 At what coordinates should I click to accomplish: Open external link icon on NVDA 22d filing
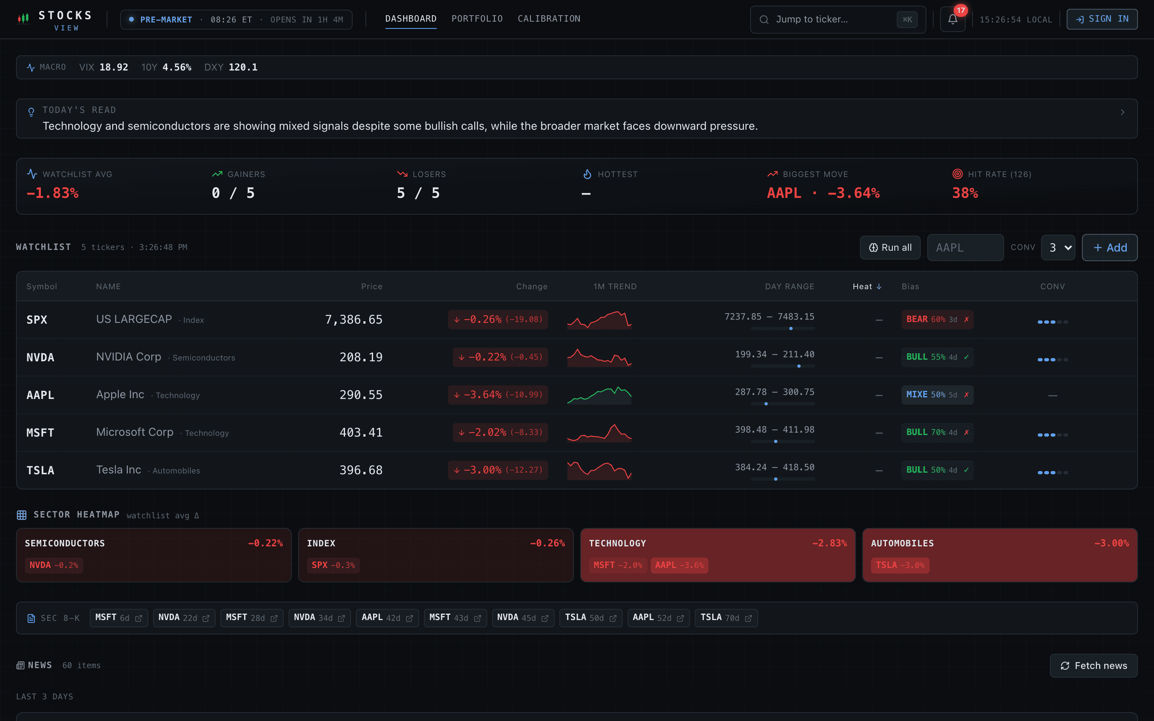pyautogui.click(x=206, y=618)
